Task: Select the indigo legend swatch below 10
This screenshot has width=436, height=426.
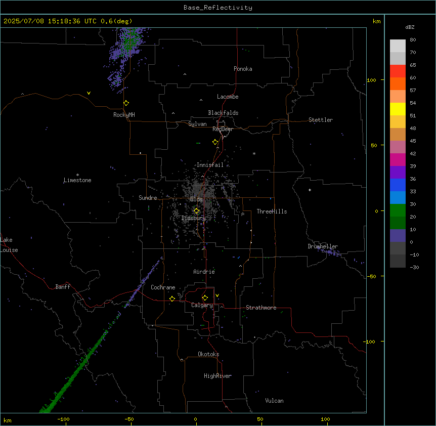Action: (398, 236)
